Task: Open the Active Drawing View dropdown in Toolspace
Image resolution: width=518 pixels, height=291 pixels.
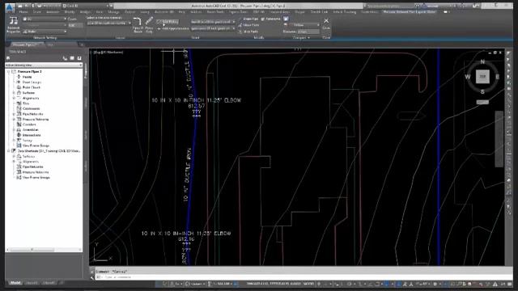Action: tap(44, 65)
